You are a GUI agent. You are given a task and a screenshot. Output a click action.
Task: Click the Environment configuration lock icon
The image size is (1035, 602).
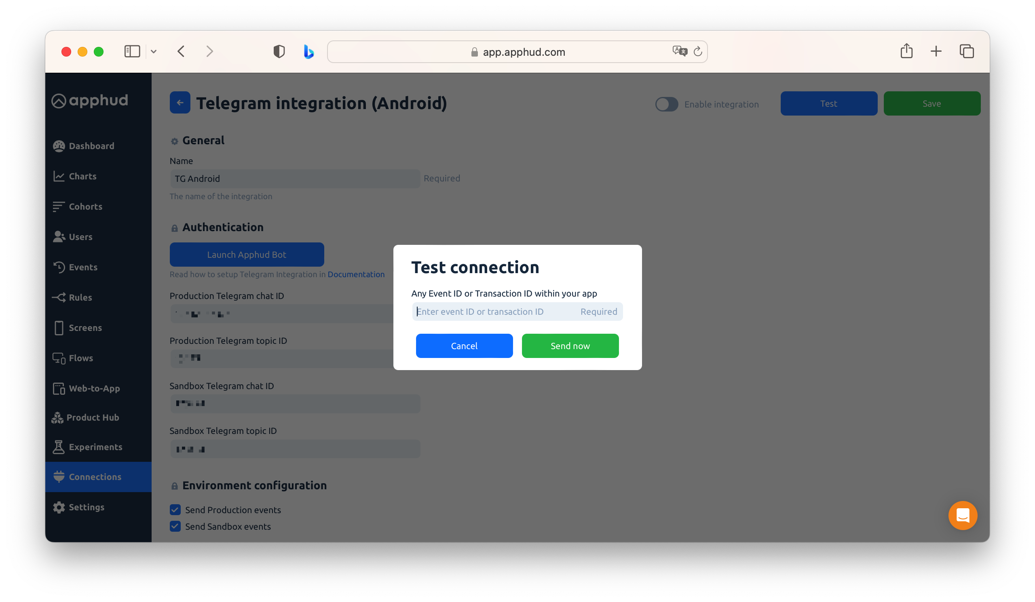tap(175, 486)
